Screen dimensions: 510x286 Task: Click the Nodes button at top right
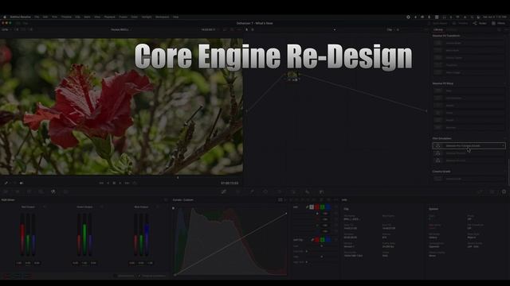click(x=480, y=23)
